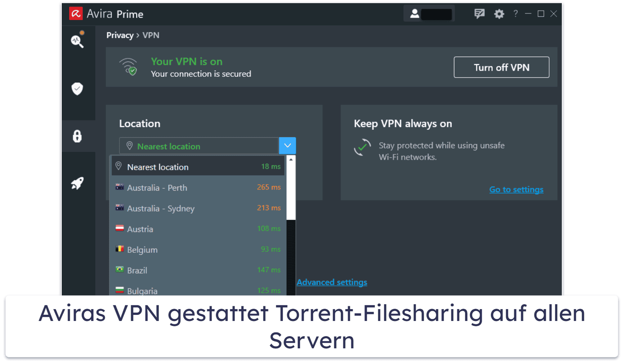The height and width of the screenshot is (361, 624).
Task: Click the Avira logo icon
Action: (x=76, y=14)
